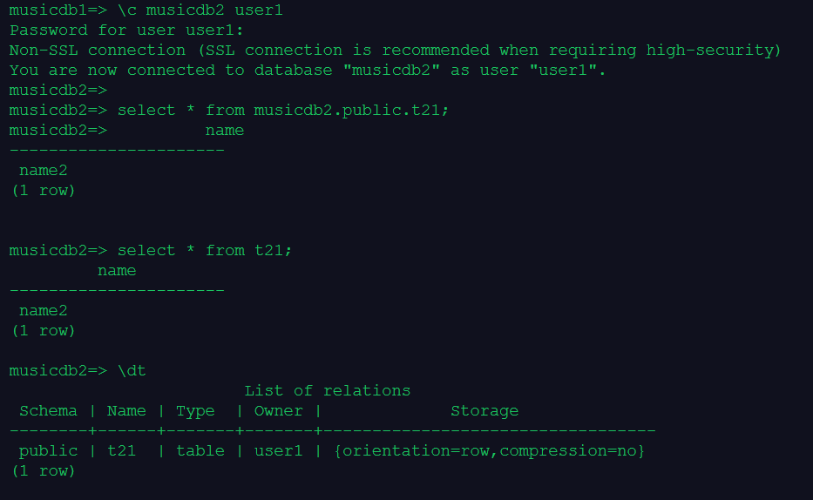Click the Schema column header
Viewport: 813px width, 500px height.
pos(48,411)
